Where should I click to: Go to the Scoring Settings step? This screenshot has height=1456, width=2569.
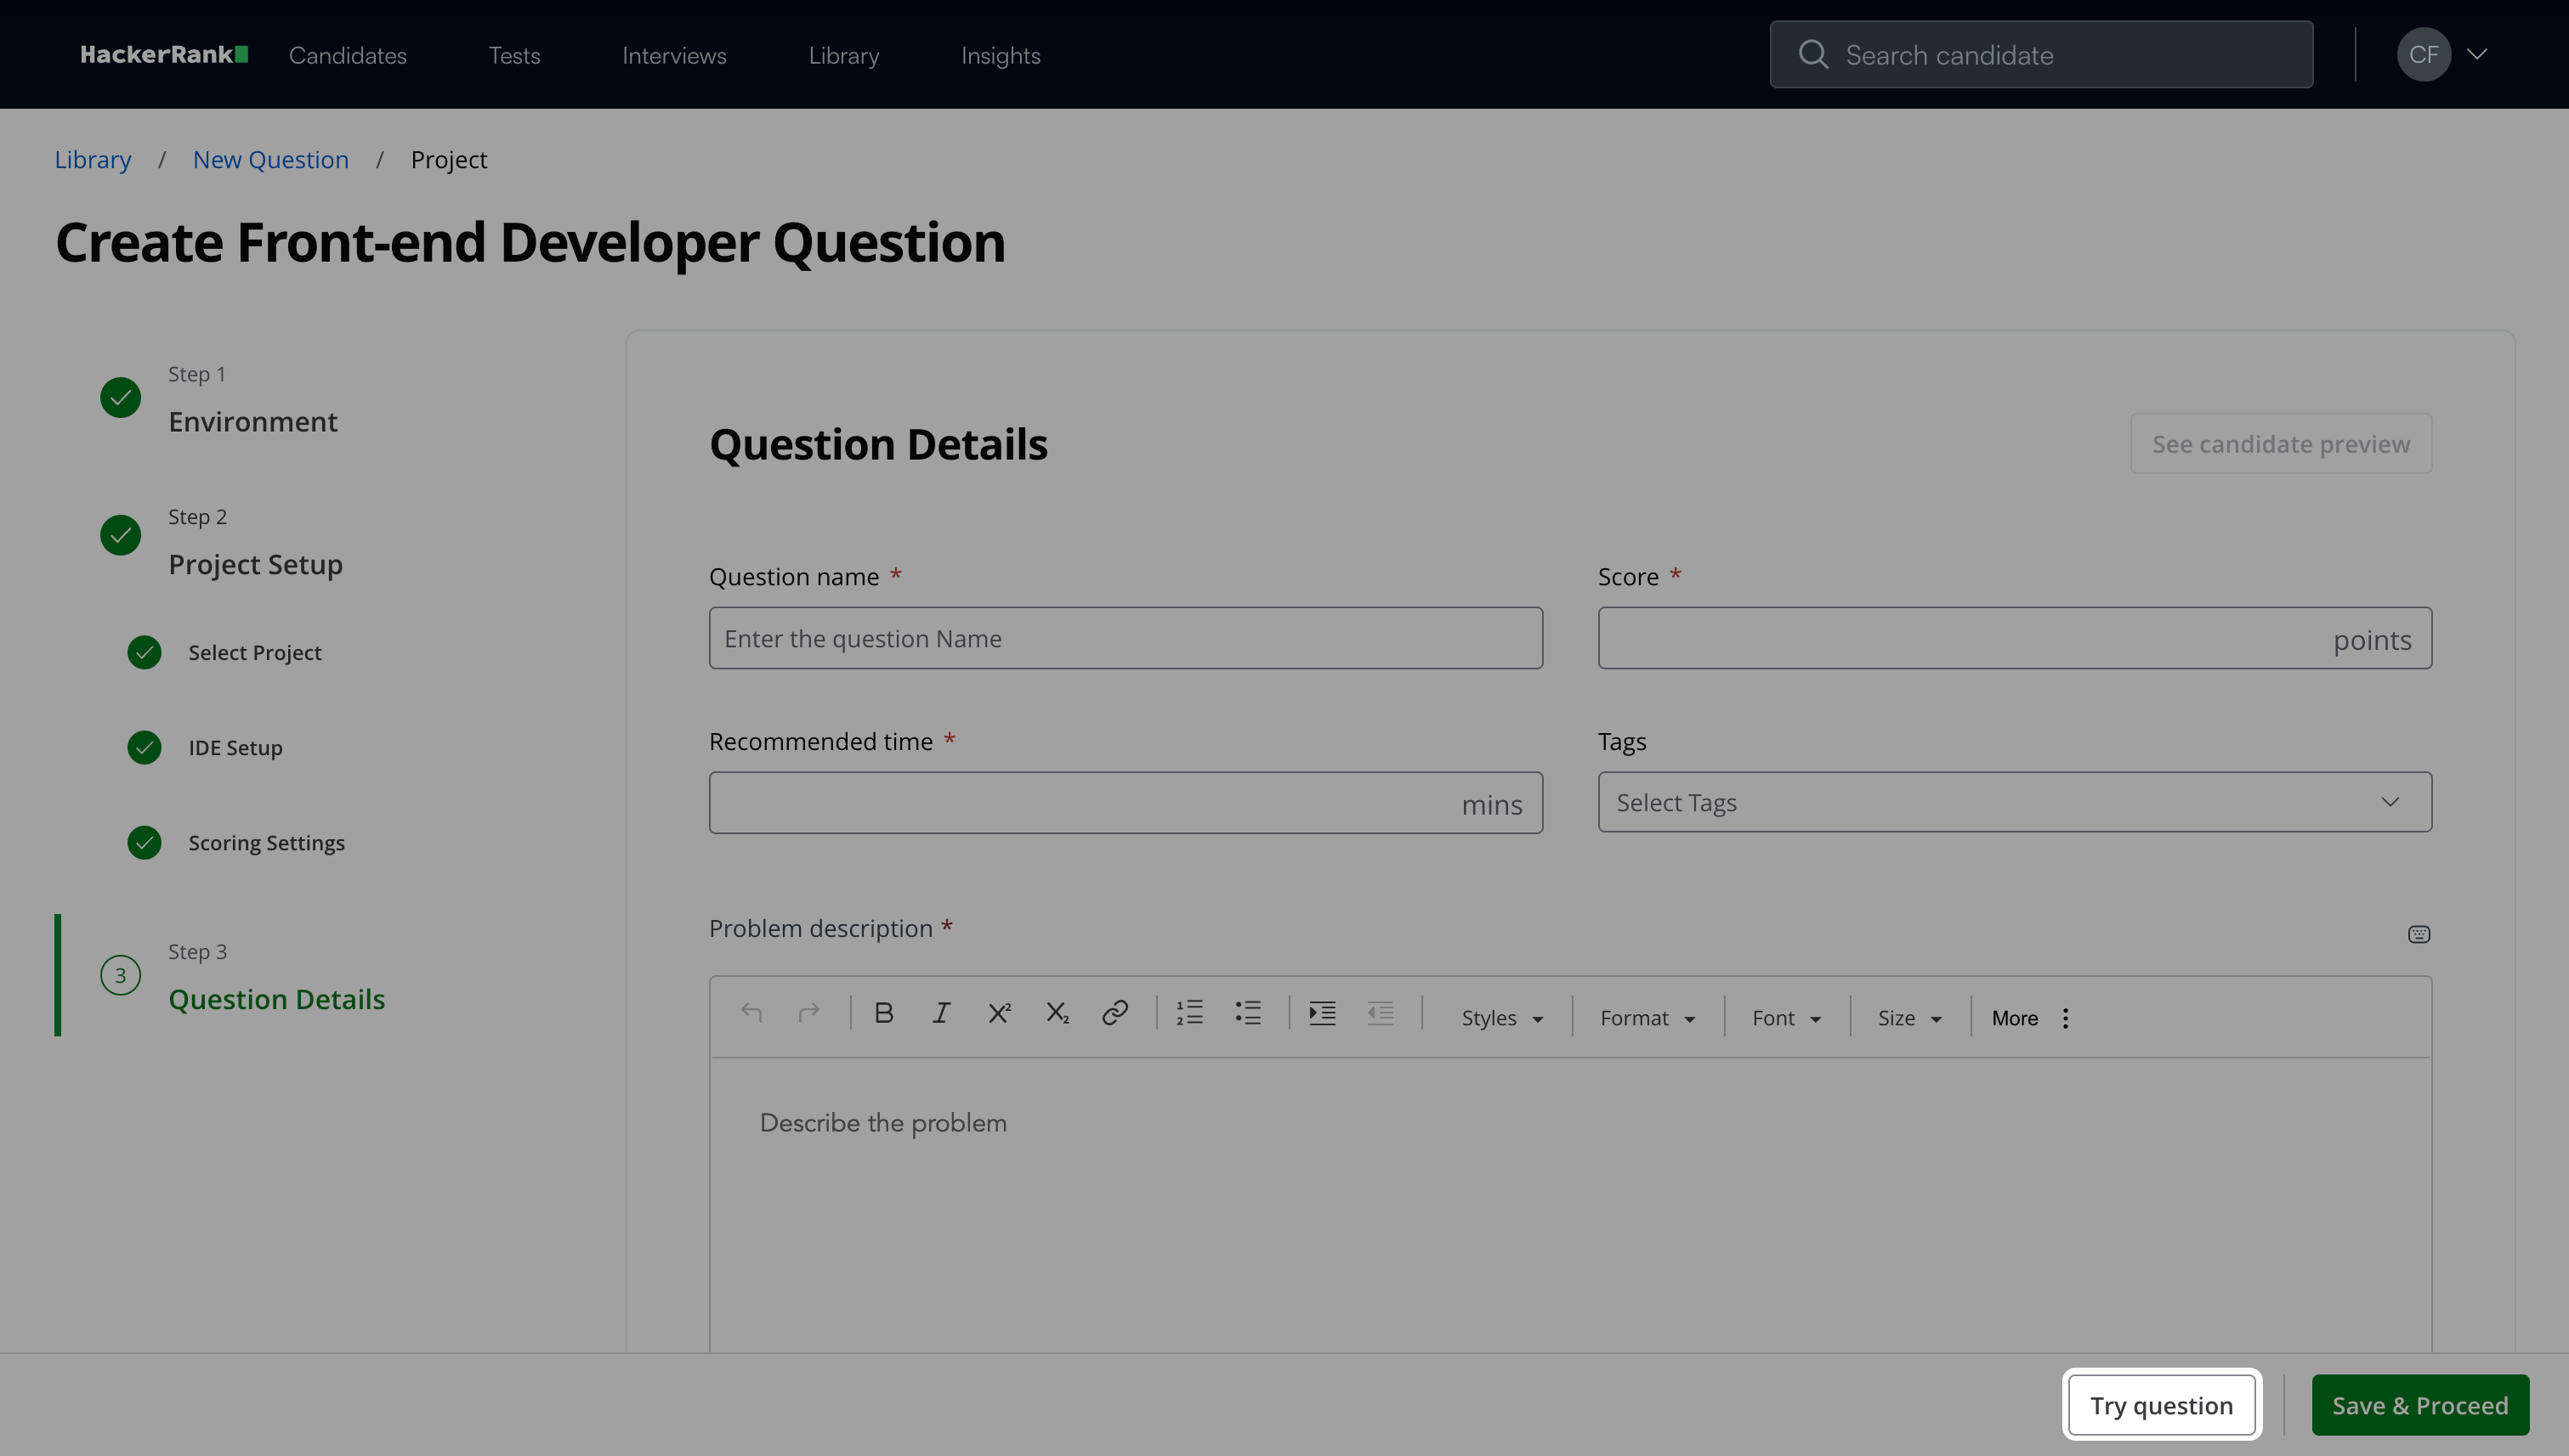[266, 843]
